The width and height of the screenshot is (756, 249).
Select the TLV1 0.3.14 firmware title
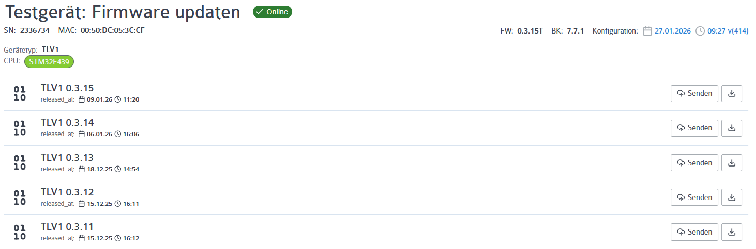67,122
